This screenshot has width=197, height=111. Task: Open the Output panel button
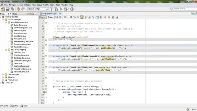coord(14,106)
